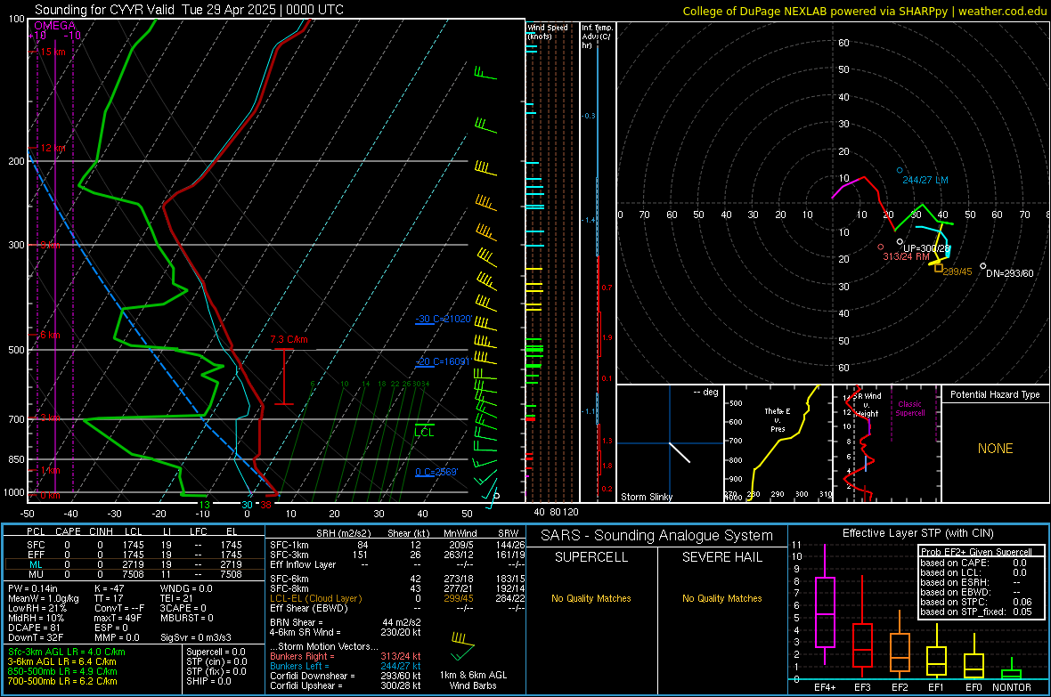Viewport: 1051px width, 697px height.
Task: Click the 'Corfidi Downshear' row
Action: click(346, 676)
